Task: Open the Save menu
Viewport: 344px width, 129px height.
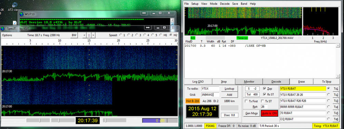Action: 235,4
